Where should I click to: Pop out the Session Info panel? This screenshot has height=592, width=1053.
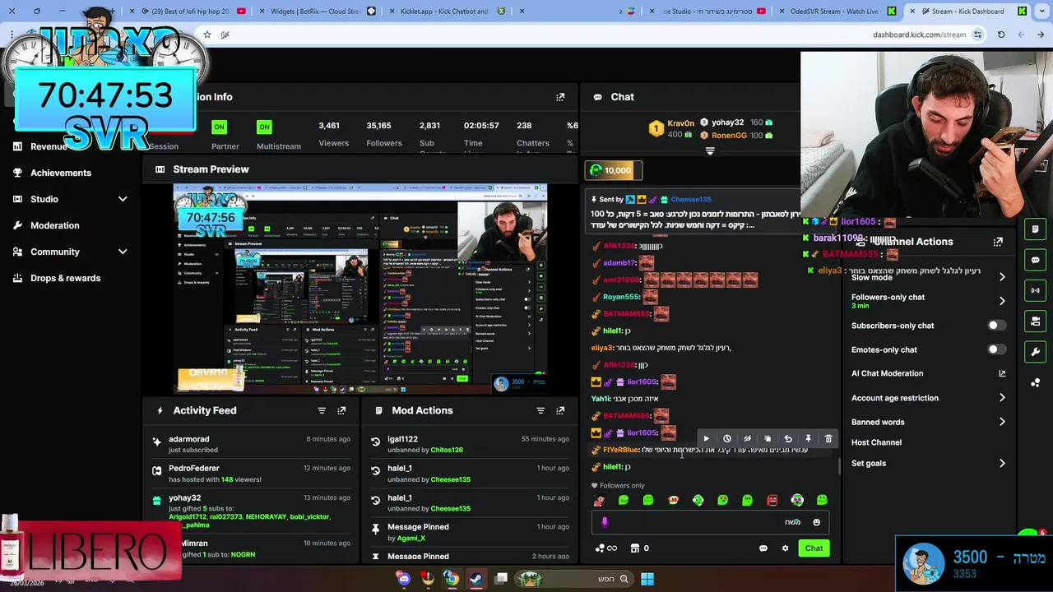560,97
